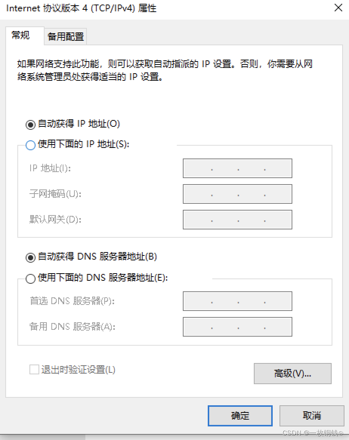Open the 高级 settings dialog
This screenshot has width=349, height=440.
pos(293,374)
